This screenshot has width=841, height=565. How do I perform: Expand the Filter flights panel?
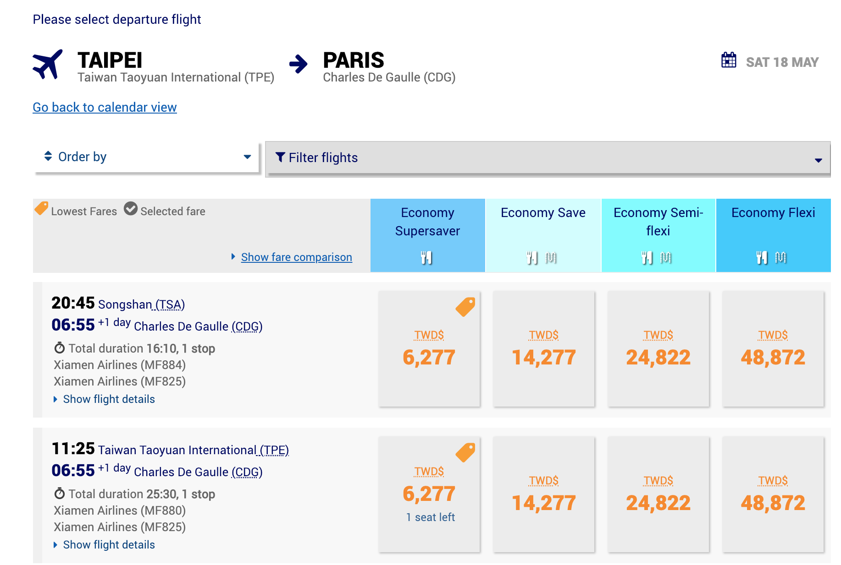point(548,158)
